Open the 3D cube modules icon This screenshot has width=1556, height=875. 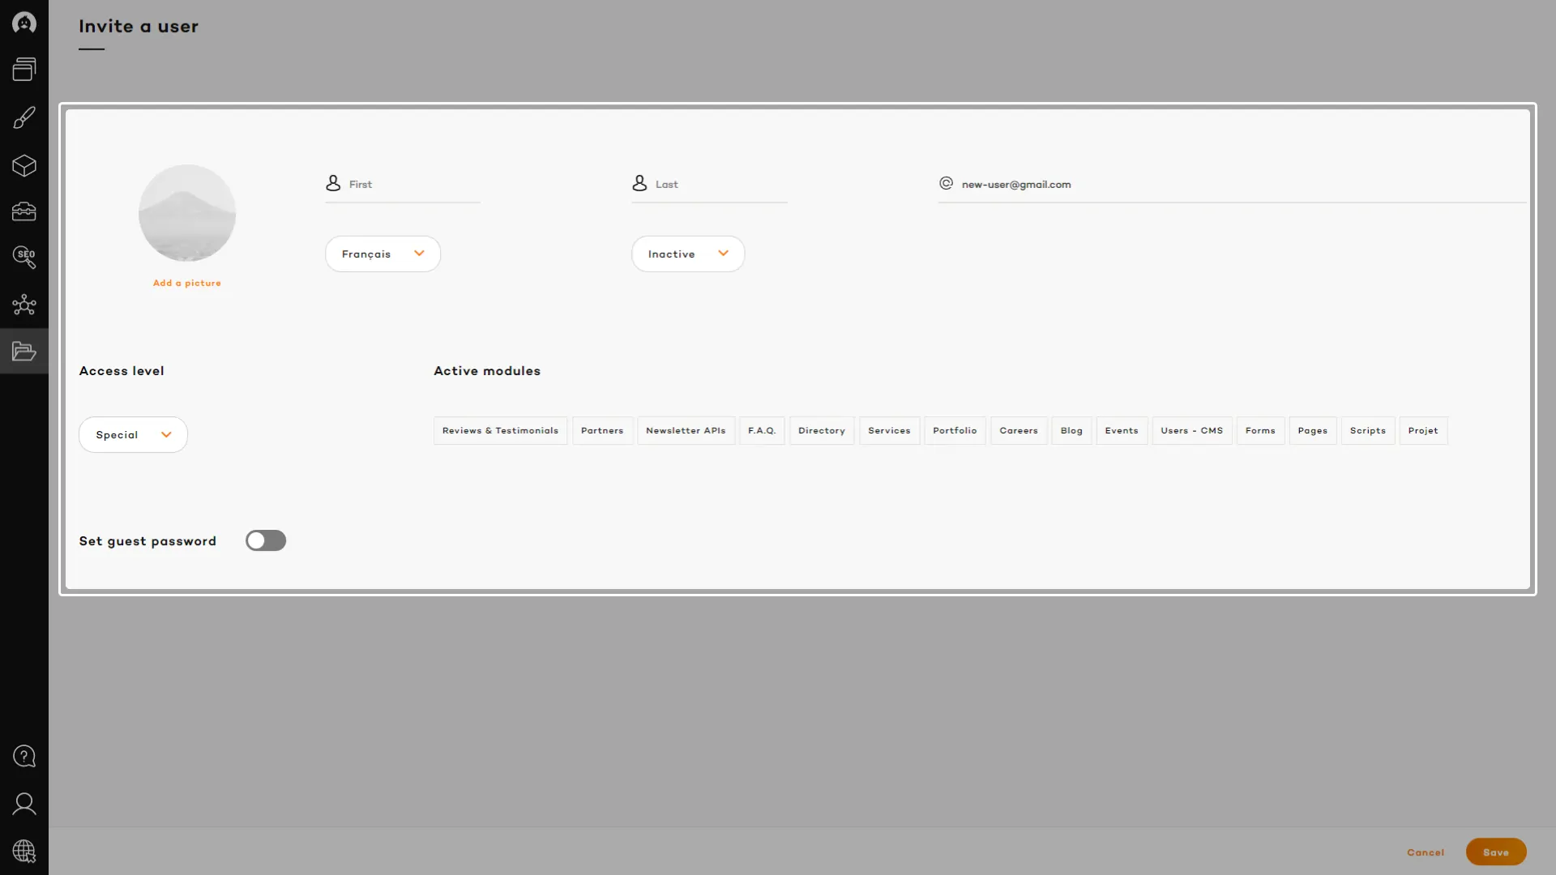[24, 165]
